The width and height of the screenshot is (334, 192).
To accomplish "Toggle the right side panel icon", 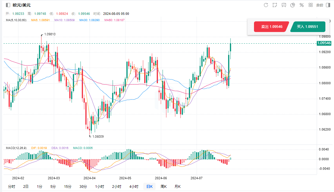I will coord(328,5).
